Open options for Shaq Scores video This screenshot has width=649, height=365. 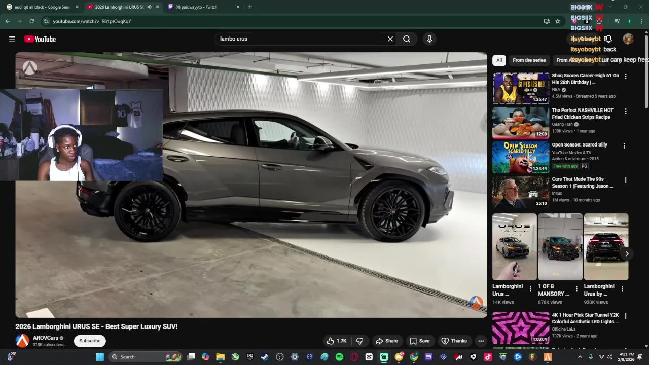tap(625, 76)
